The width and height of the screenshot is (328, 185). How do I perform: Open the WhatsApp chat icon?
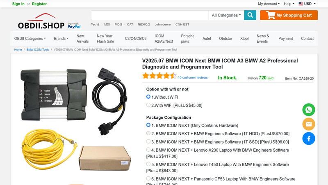click(309, 110)
